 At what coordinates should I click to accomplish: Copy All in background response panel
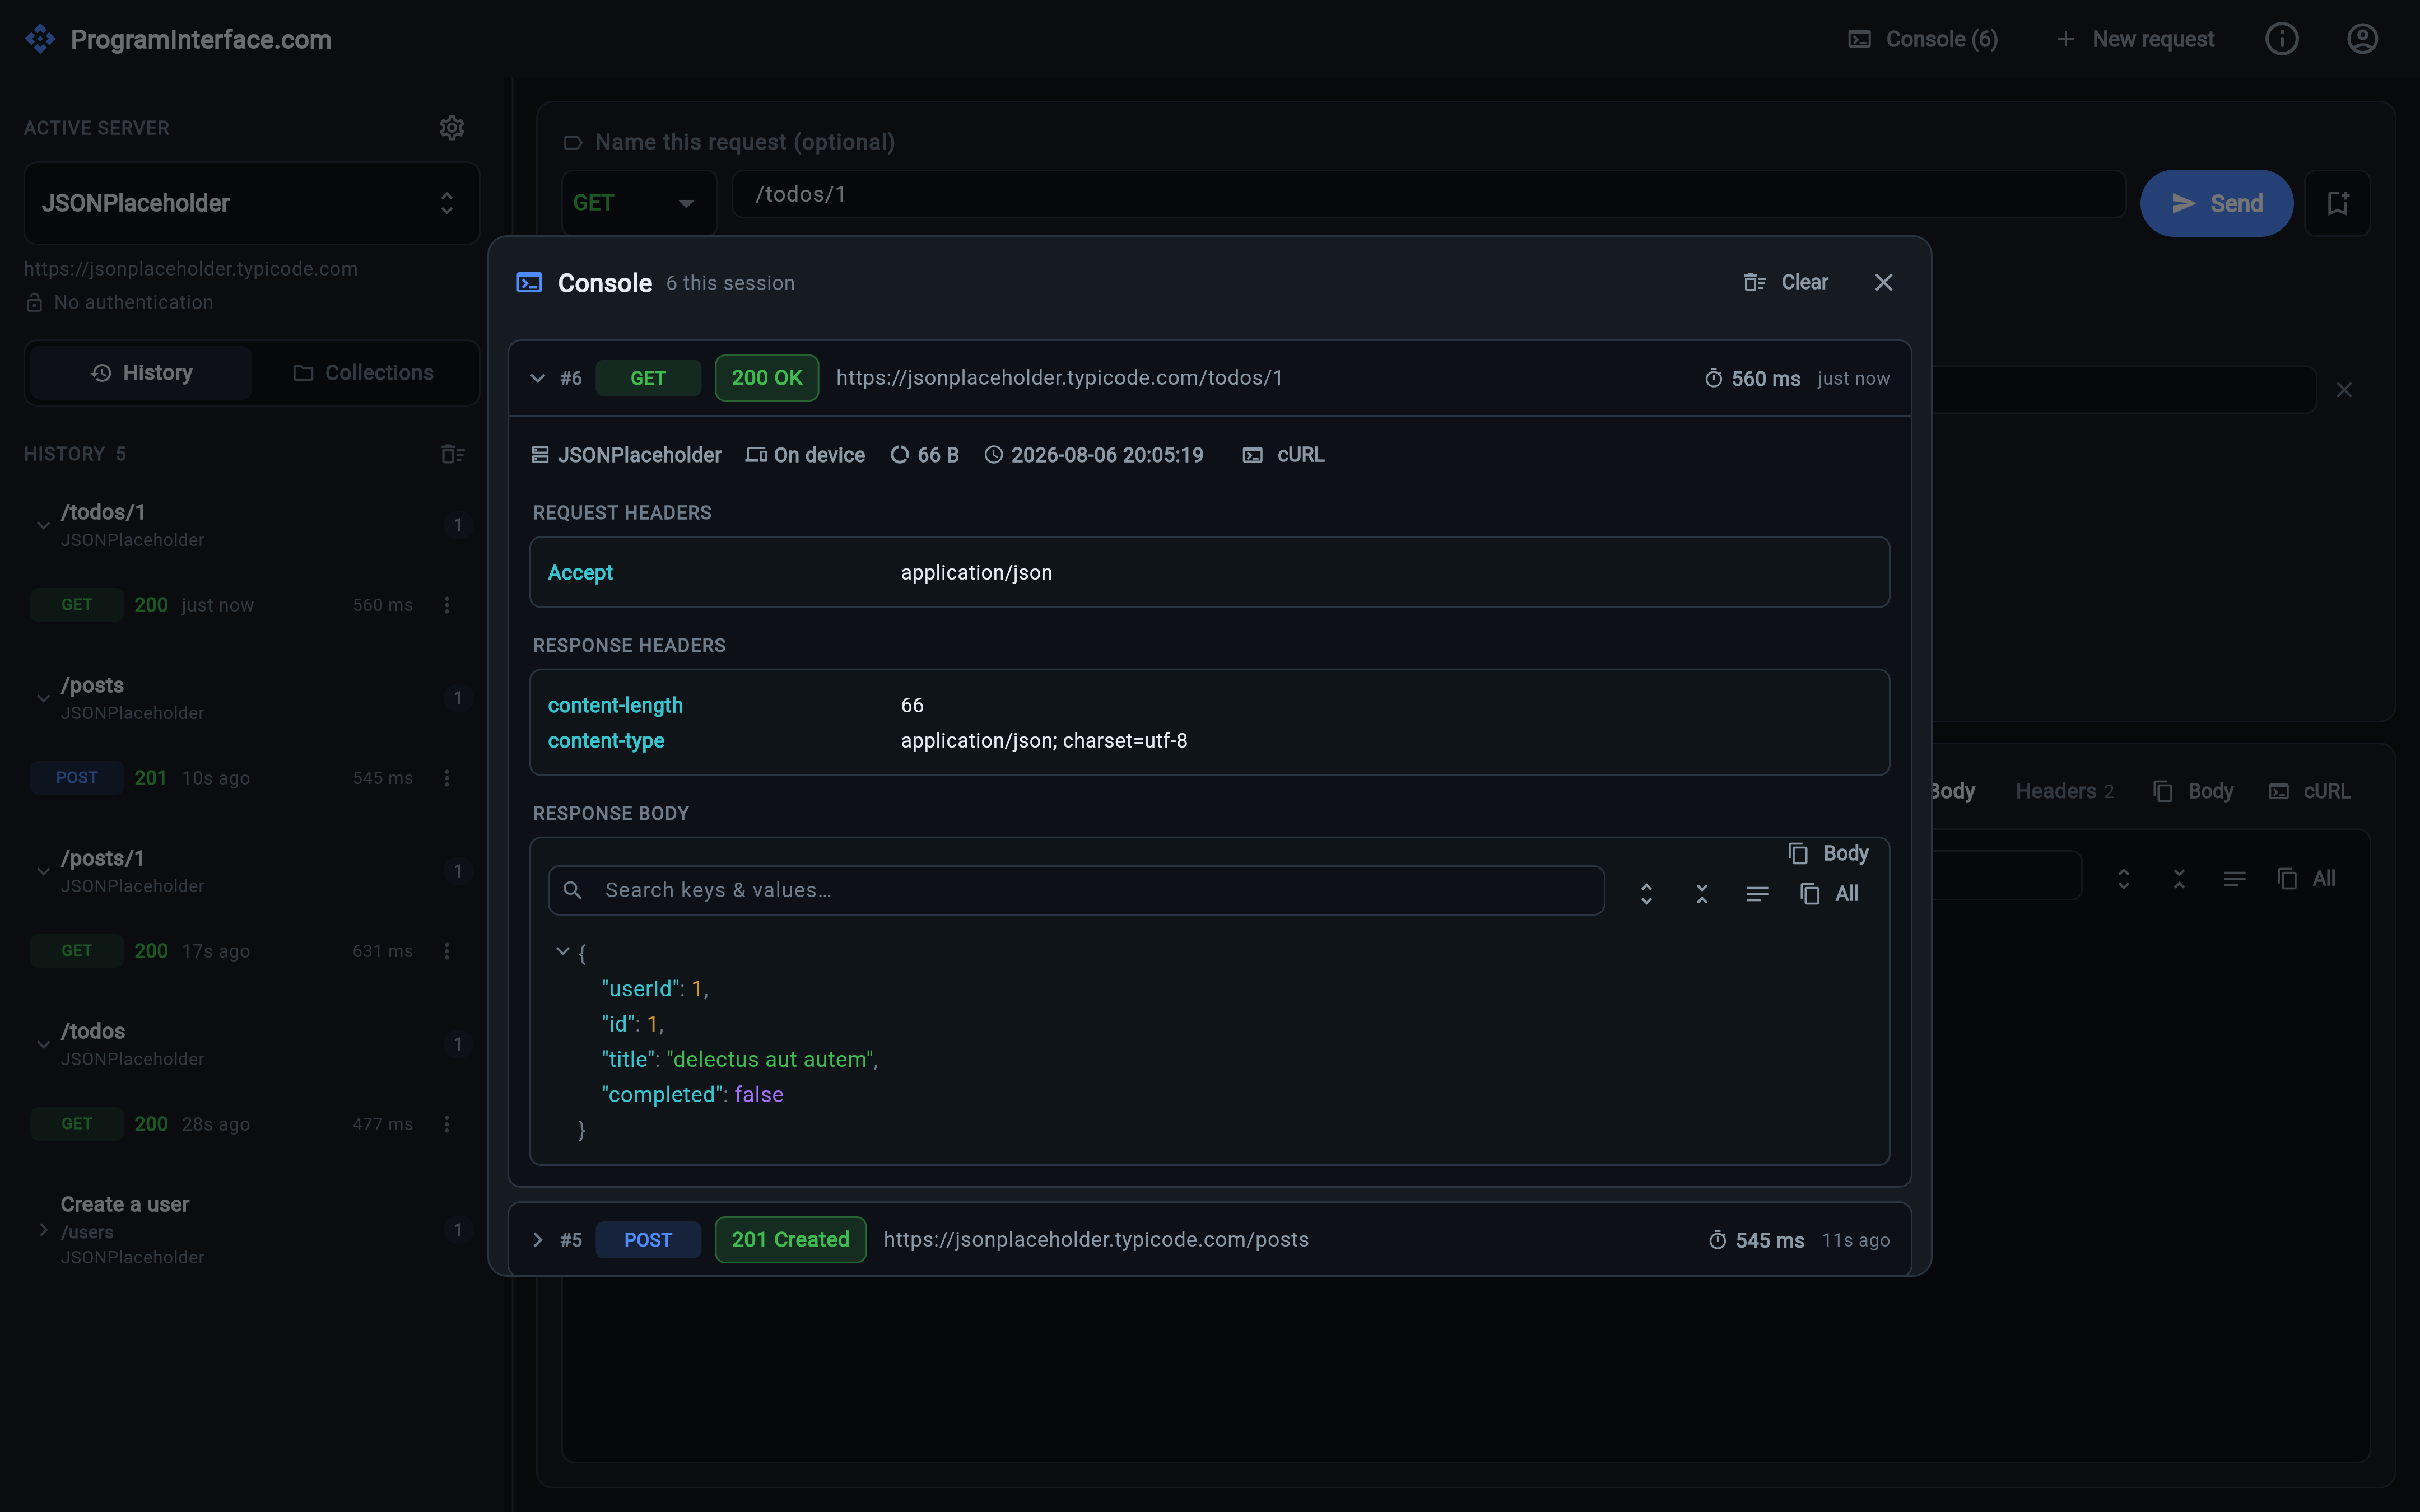click(x=2306, y=878)
